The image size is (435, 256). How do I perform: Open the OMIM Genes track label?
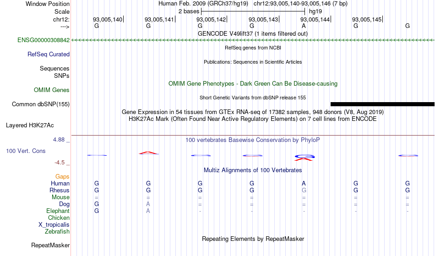coord(52,90)
